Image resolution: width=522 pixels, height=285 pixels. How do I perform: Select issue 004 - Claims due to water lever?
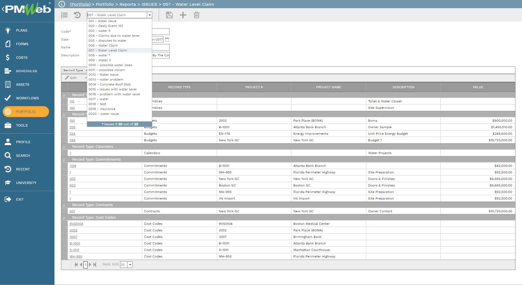tap(114, 35)
